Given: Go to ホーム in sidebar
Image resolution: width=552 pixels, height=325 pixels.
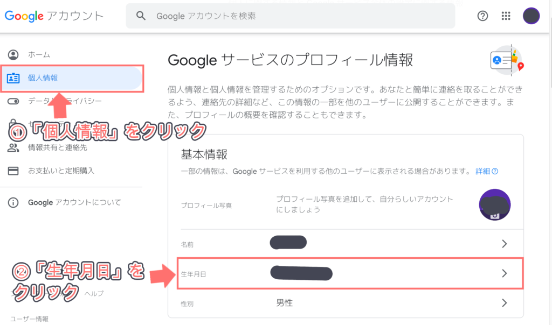Looking at the screenshot, I should coord(39,55).
